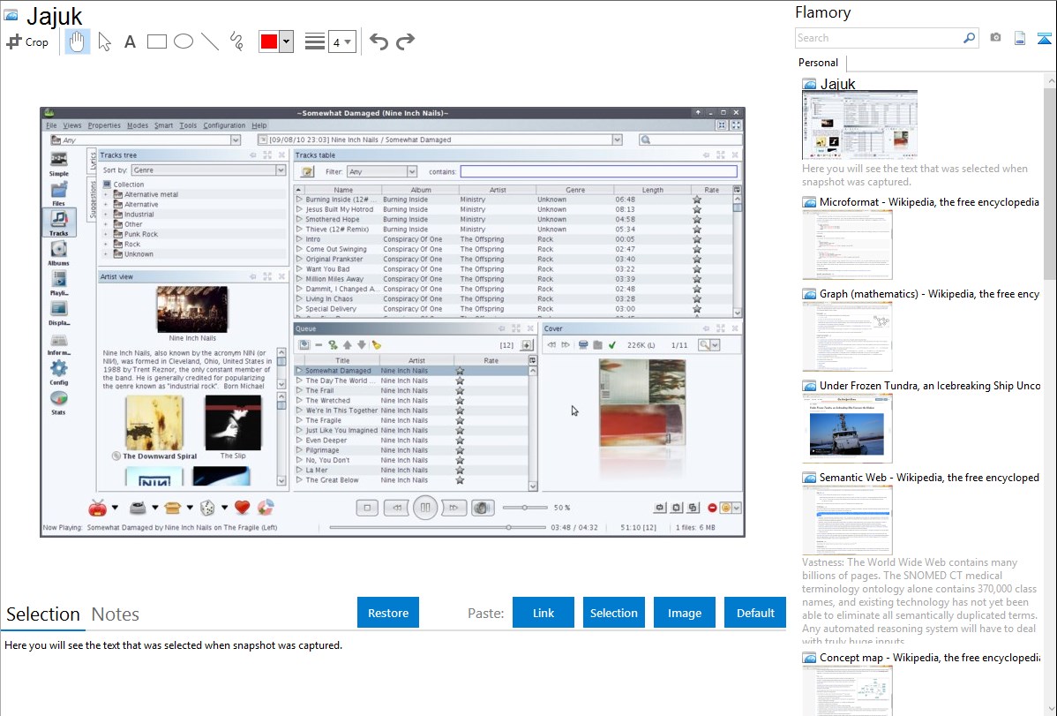Click the star rating for Burning Inside (12#
Screen dimensions: 1057x716
[x=697, y=200]
